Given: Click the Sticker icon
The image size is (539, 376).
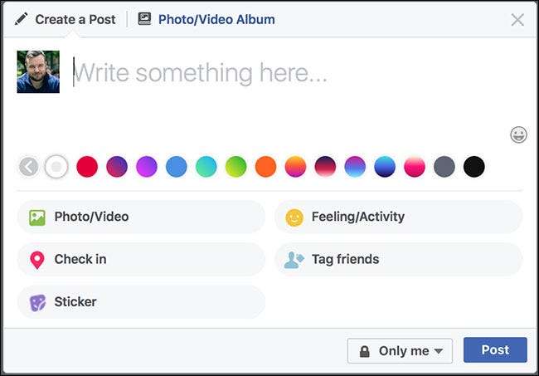Looking at the screenshot, I should click(36, 302).
